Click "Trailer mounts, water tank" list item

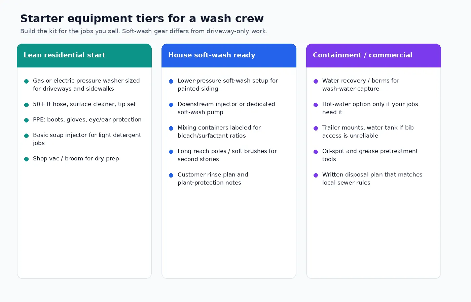tap(364, 132)
